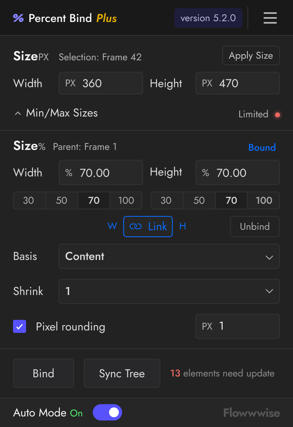This screenshot has width=293, height=427.
Task: Click the Flowwwise brand logo
Action: pyautogui.click(x=251, y=413)
